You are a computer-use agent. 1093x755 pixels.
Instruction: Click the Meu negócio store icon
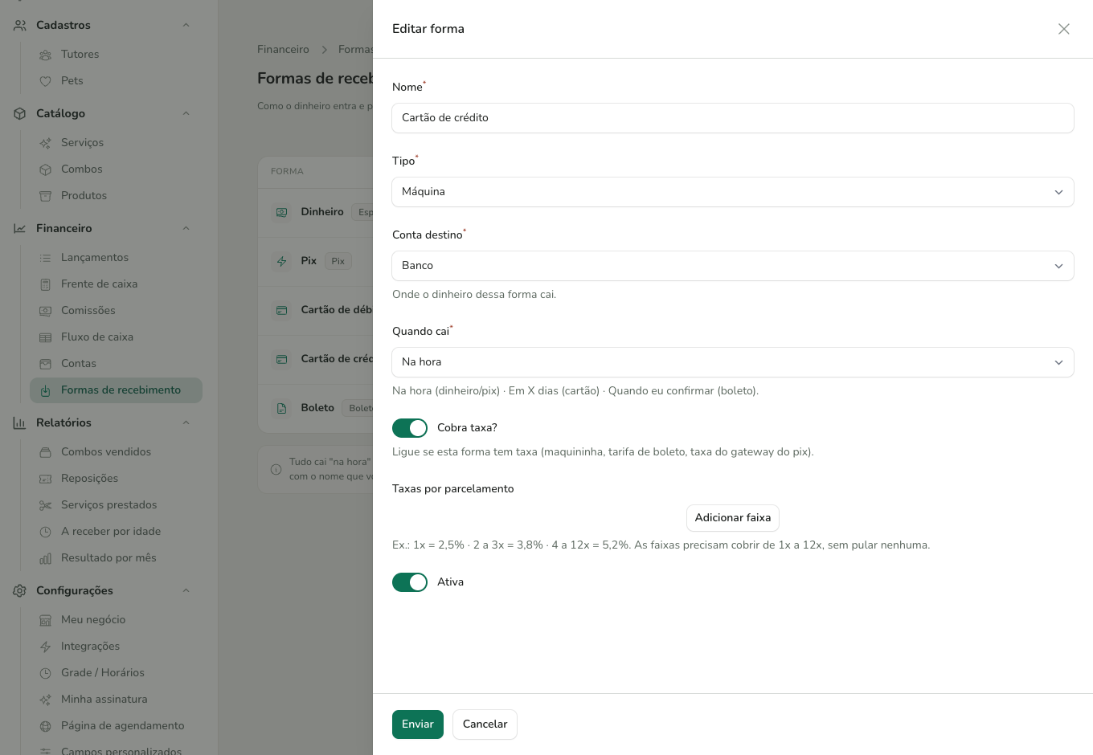[x=46, y=620]
